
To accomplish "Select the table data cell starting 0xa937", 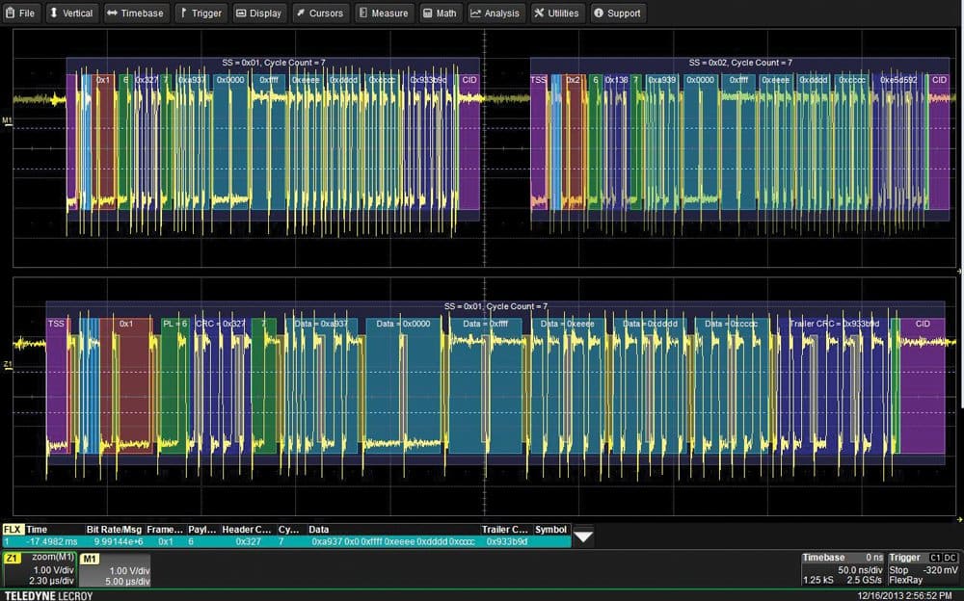I will click(x=393, y=541).
